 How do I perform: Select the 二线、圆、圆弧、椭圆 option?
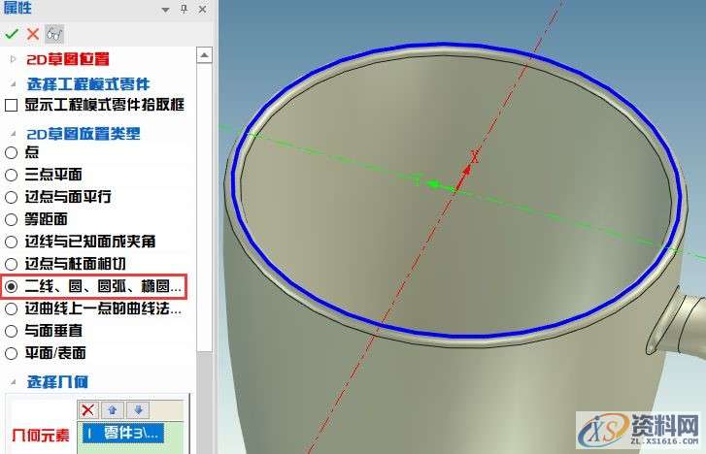click(x=11, y=286)
